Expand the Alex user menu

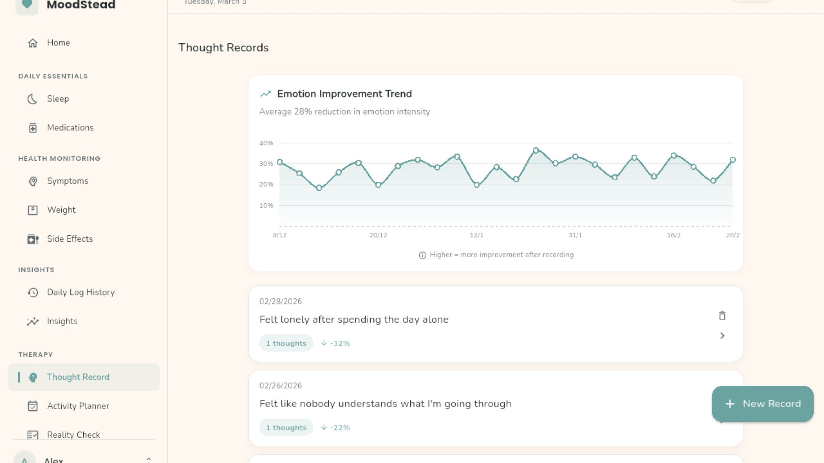tap(148, 459)
